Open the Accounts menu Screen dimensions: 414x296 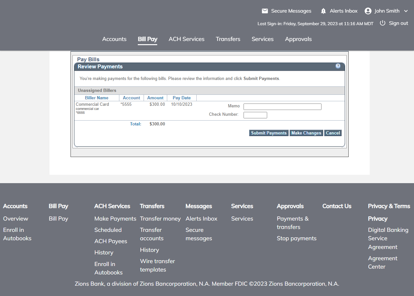click(x=114, y=39)
